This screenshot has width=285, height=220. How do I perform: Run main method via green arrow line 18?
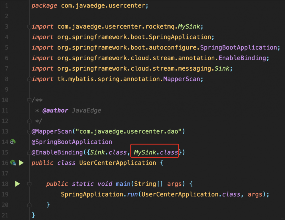tap(17, 184)
